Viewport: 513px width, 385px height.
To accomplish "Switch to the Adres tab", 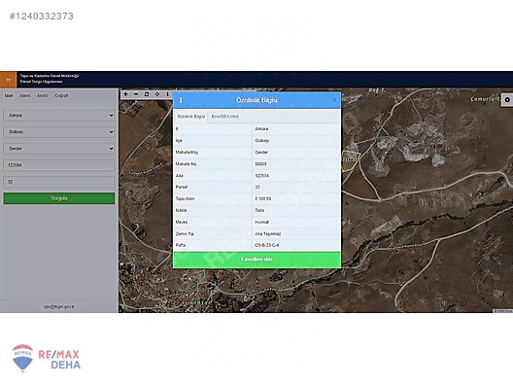I will click(25, 95).
